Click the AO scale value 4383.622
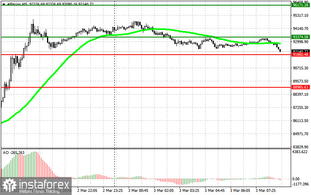 (x=300, y=152)
